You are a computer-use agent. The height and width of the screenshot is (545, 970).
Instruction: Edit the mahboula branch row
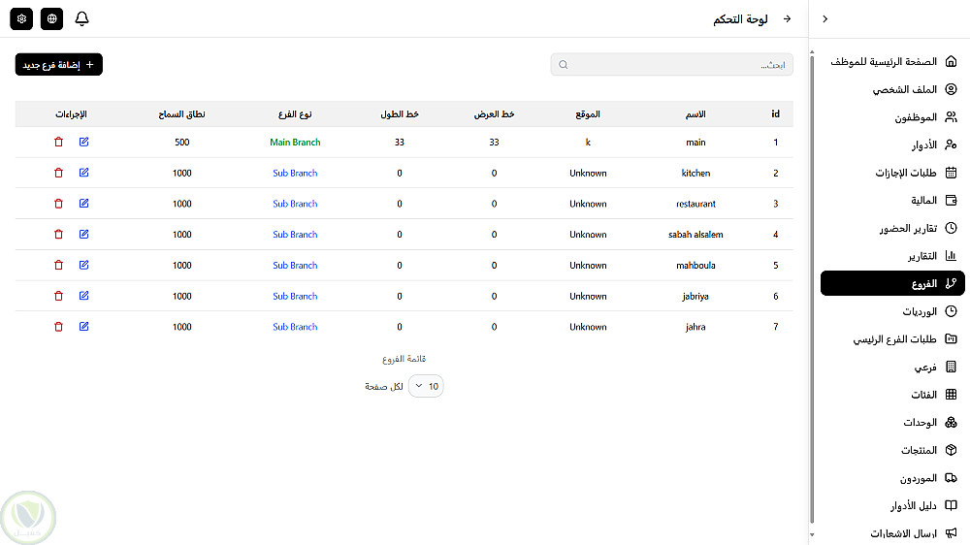pyautogui.click(x=84, y=265)
